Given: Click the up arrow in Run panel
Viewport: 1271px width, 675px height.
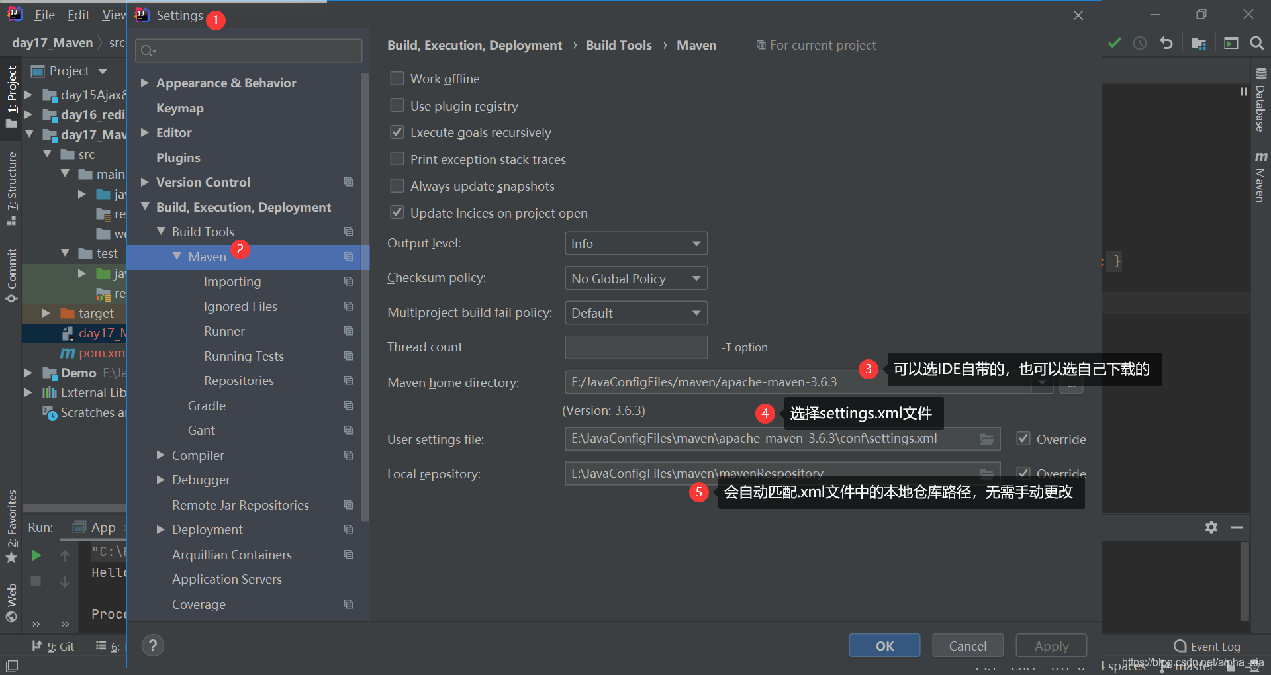Looking at the screenshot, I should [65, 555].
